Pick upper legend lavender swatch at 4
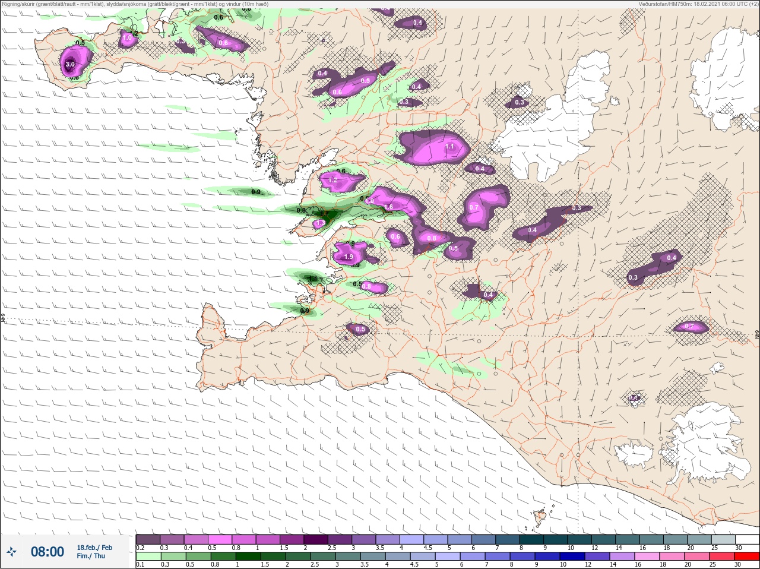The width and height of the screenshot is (760, 569). tap(411, 539)
